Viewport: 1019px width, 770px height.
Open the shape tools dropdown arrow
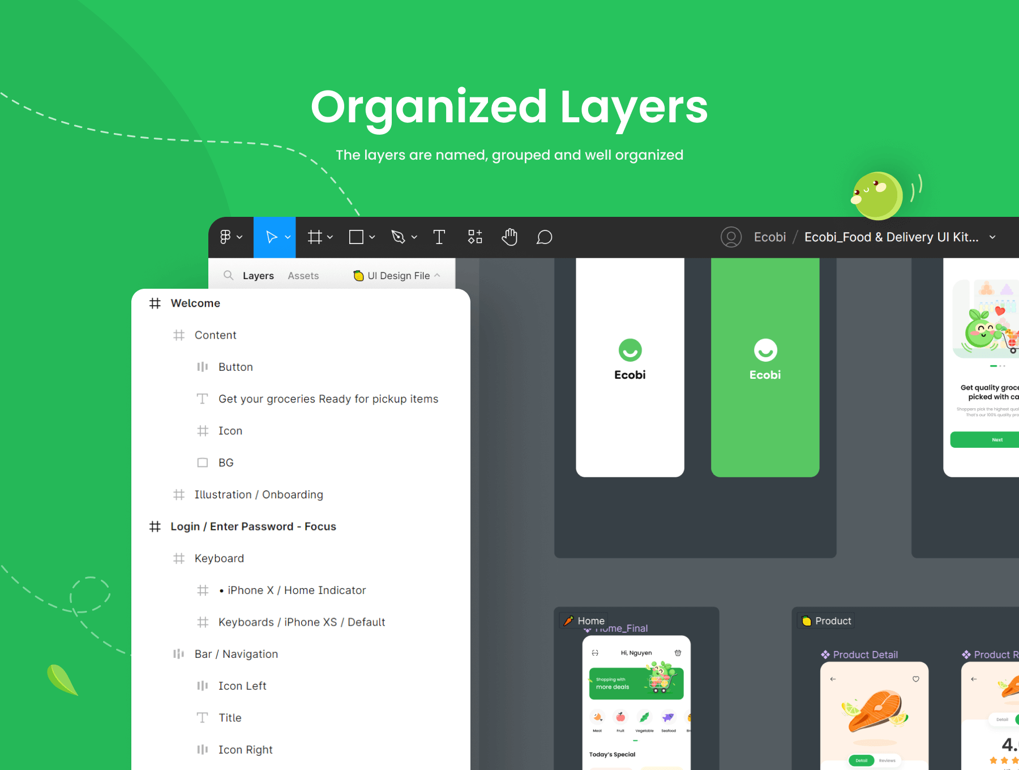[x=372, y=237]
